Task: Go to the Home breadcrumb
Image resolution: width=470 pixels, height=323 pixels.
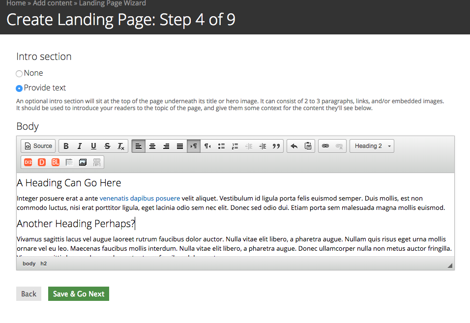Action: (16, 3)
